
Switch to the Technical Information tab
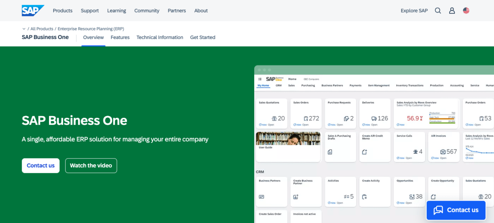pos(160,38)
